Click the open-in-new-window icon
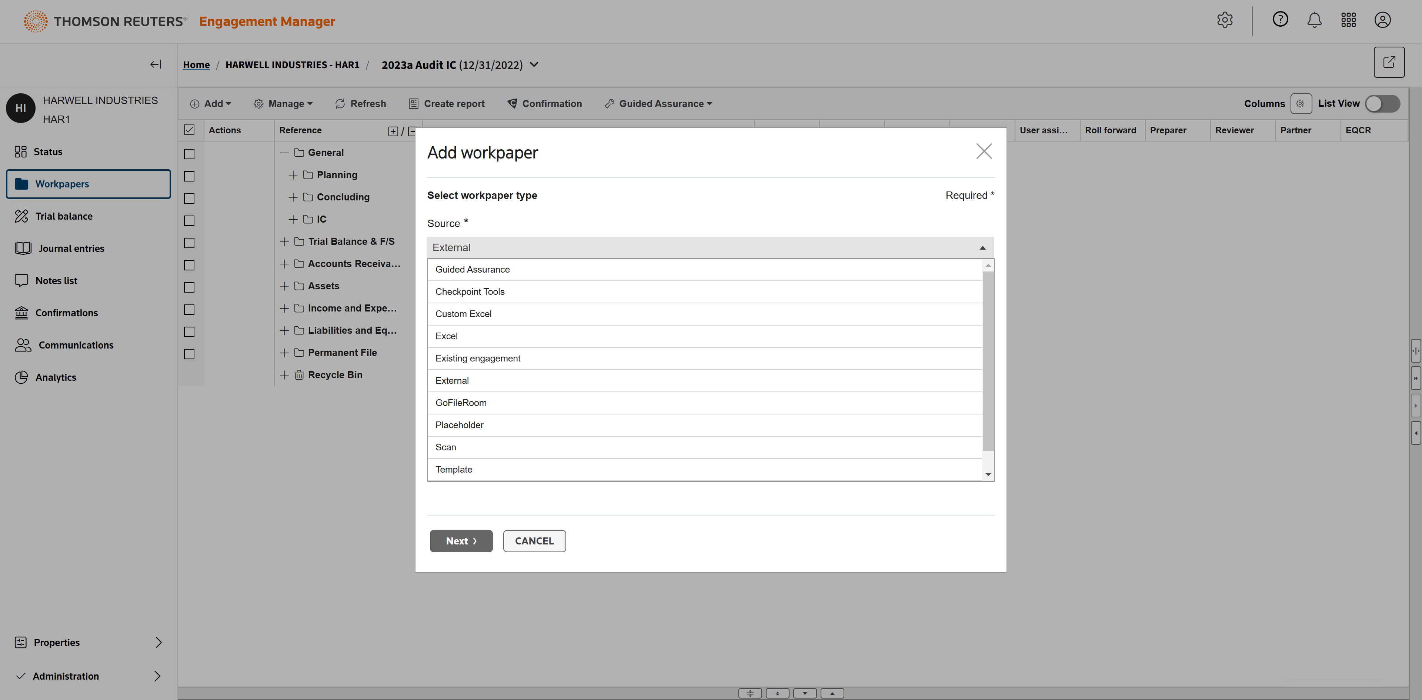Viewport: 1422px width, 700px height. [1389, 62]
